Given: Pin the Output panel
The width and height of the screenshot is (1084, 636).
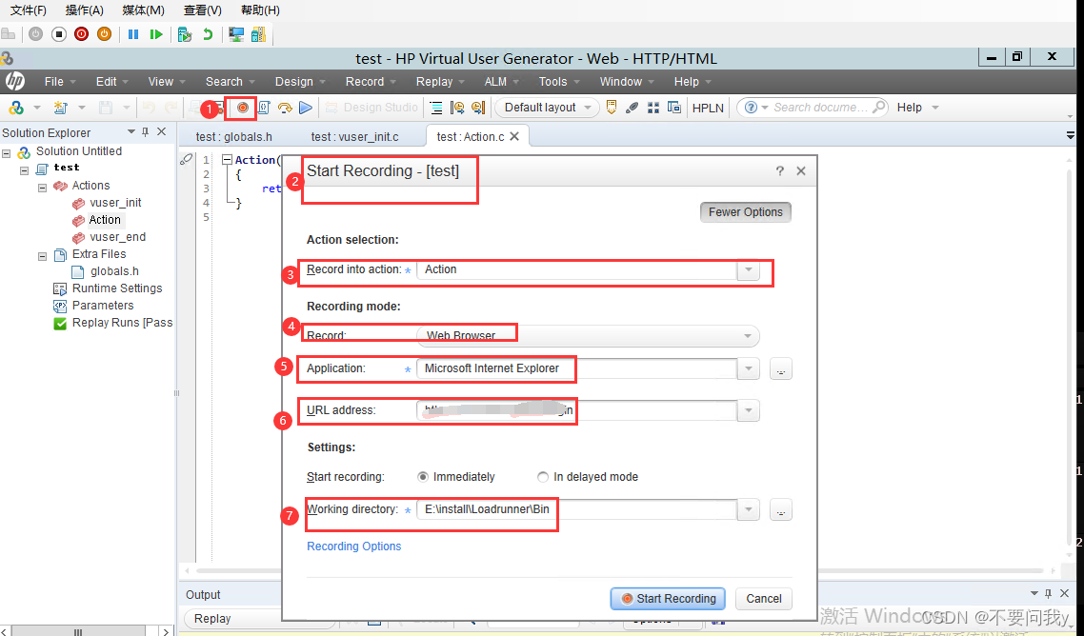Looking at the screenshot, I should tap(1049, 593).
